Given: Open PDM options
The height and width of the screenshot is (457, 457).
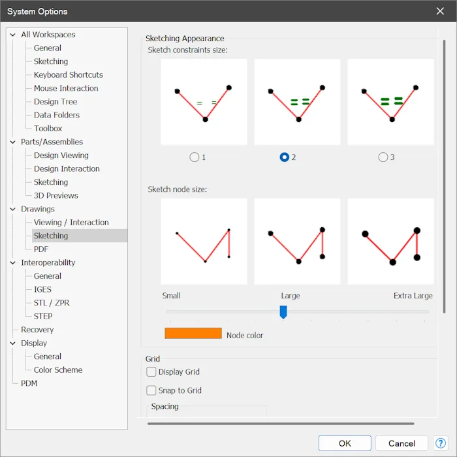Looking at the screenshot, I should tap(29, 383).
